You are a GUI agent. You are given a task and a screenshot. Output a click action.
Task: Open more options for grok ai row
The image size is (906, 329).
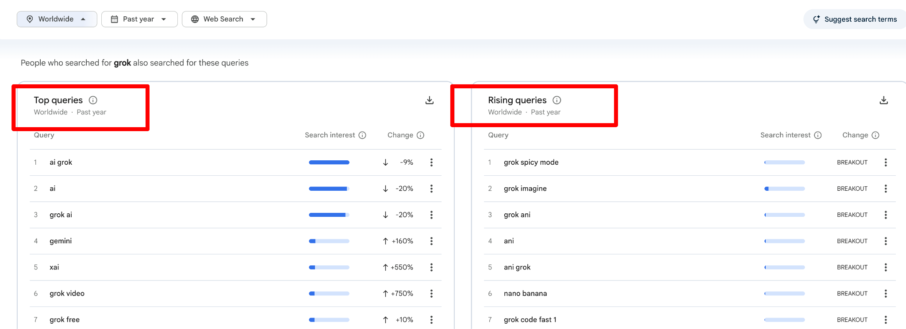[431, 215]
